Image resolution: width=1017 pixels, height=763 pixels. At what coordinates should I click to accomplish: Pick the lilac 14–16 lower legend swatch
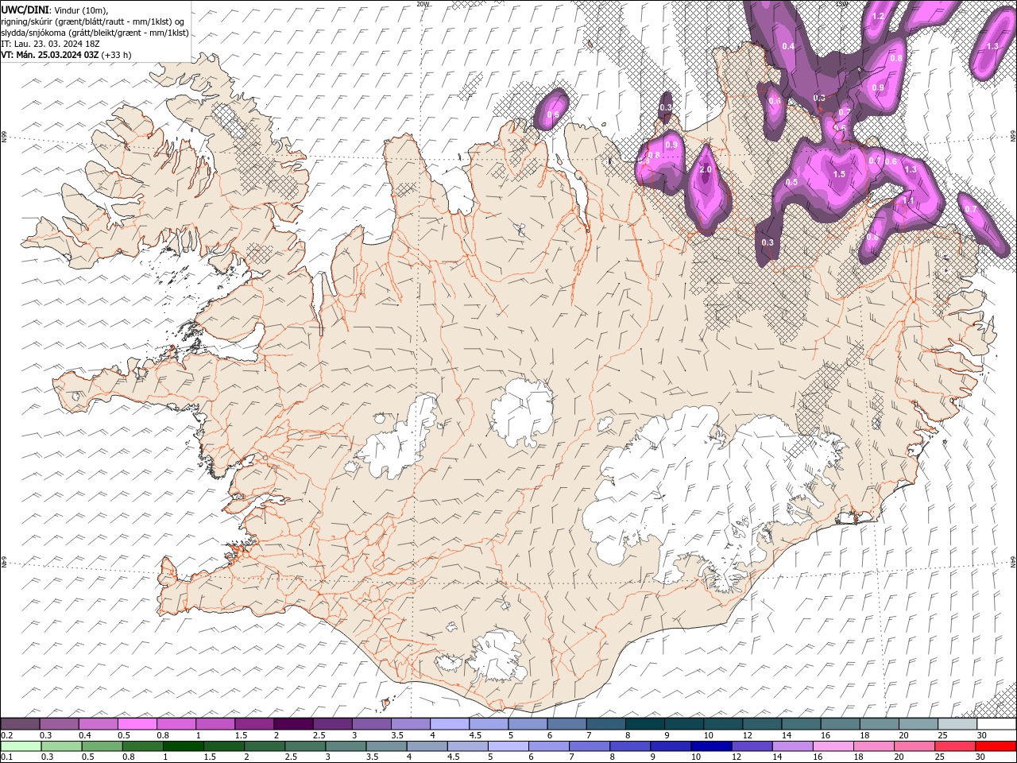793,746
